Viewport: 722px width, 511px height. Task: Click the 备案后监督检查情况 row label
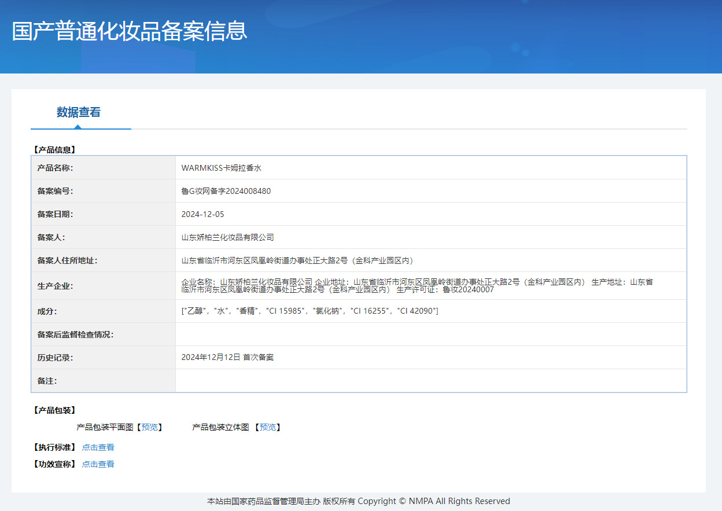(75, 334)
